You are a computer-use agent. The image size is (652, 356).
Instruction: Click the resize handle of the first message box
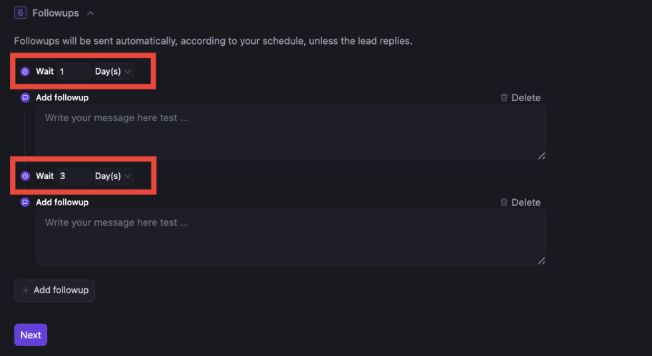[x=541, y=156]
